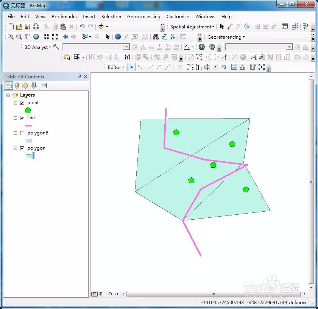Click the pink line symbol swatch
318x309 pixels.
pyautogui.click(x=29, y=126)
